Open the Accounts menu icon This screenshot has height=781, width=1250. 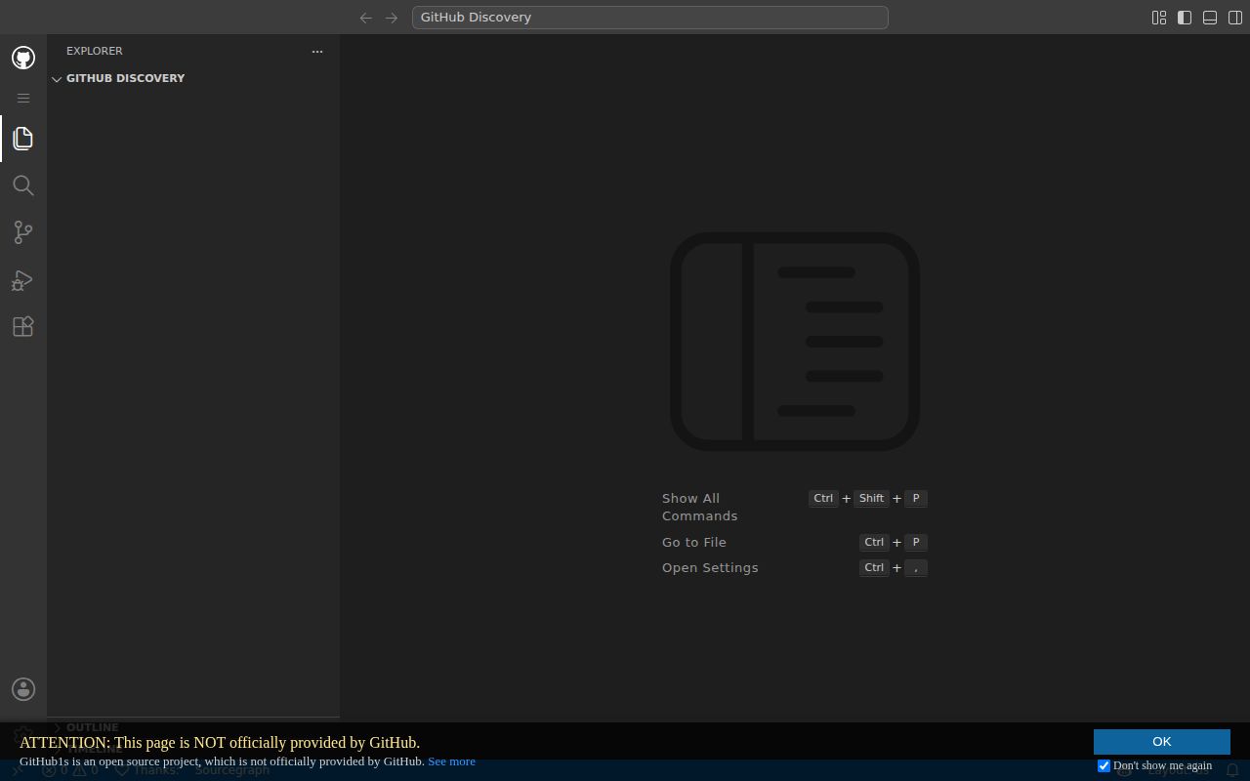pos(23,689)
